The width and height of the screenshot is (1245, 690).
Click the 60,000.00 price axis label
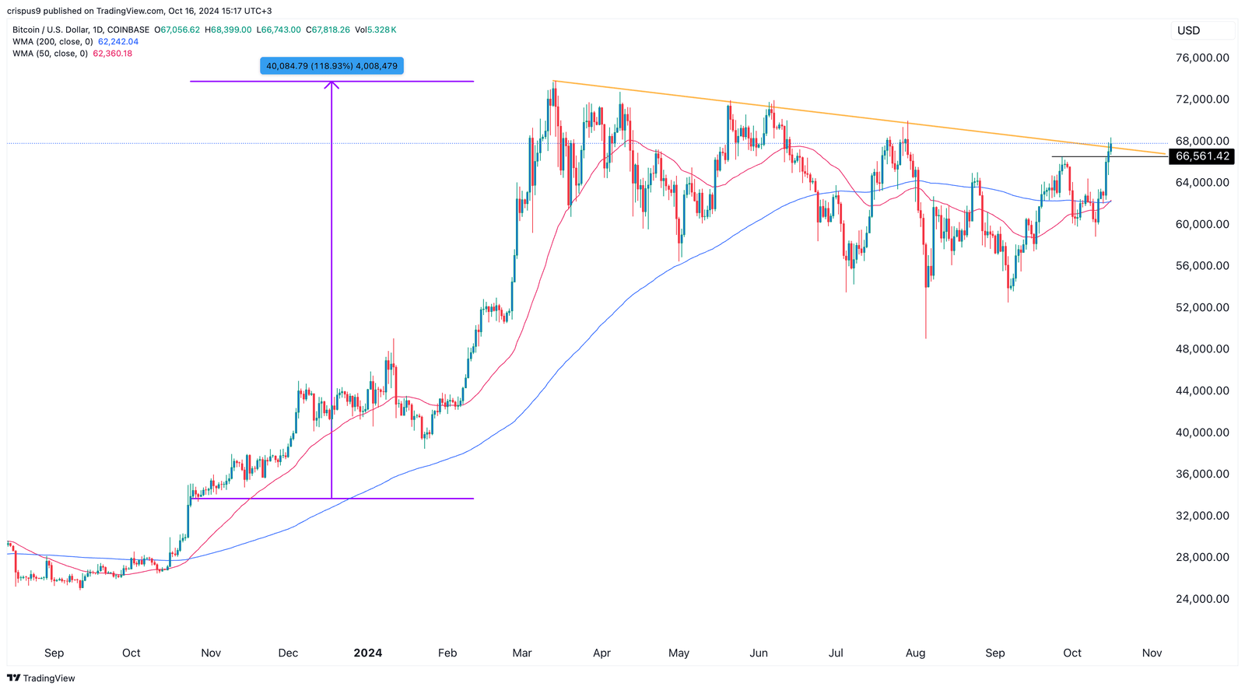1202,224
